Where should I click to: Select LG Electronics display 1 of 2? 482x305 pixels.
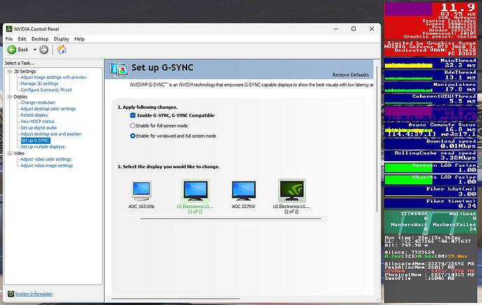pyautogui.click(x=196, y=191)
